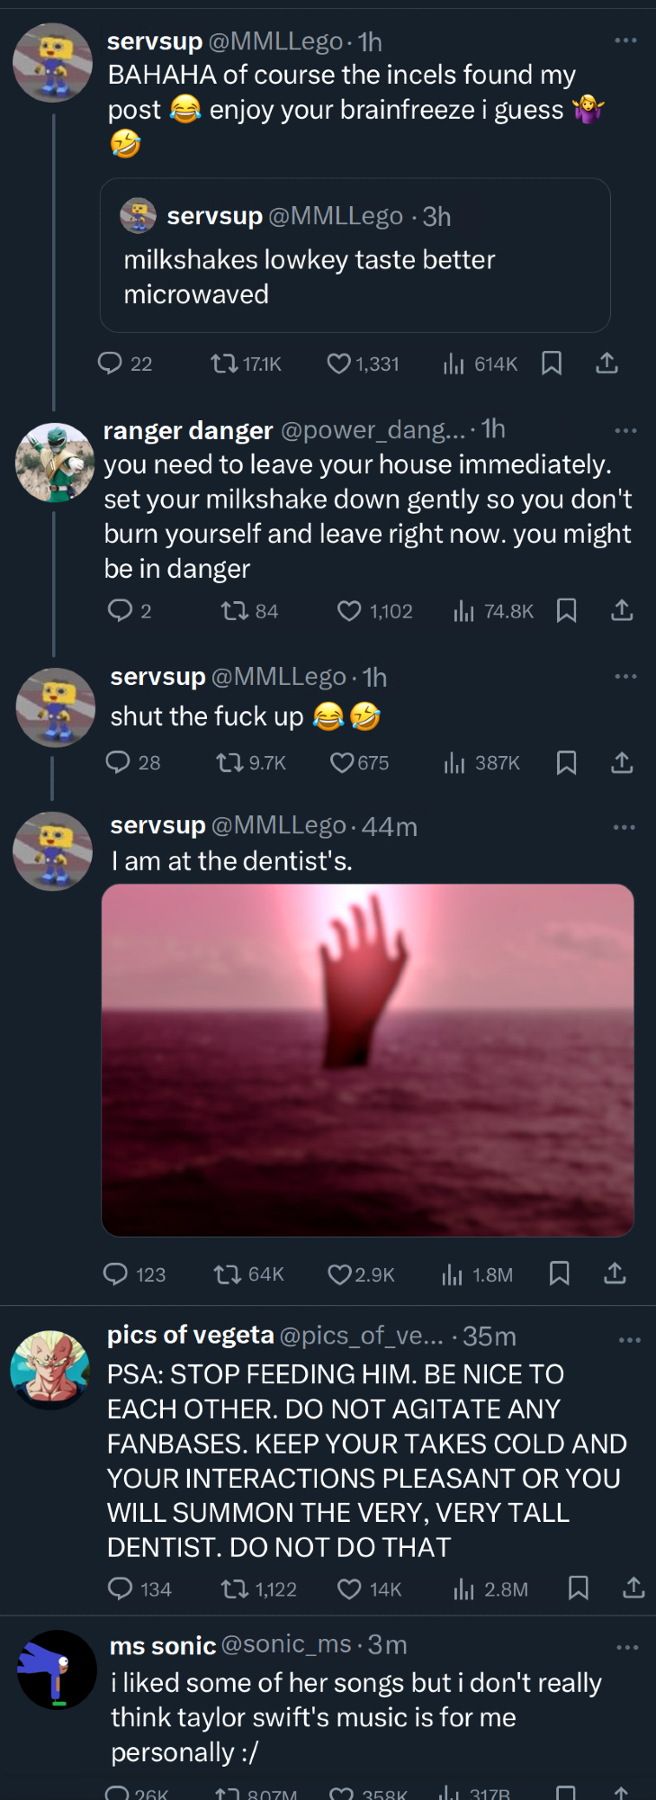The image size is (656, 1800).
Task: Open more options on ms sonic's tweet
Action: [627, 1648]
